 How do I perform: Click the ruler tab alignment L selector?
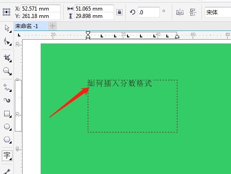pyautogui.click(x=19, y=35)
